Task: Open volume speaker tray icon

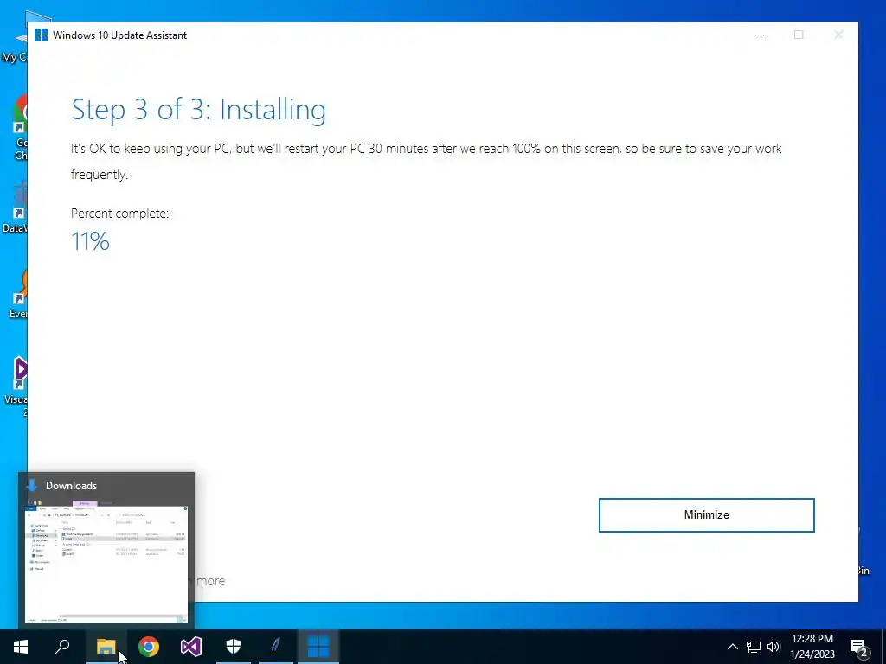Action: click(x=774, y=647)
